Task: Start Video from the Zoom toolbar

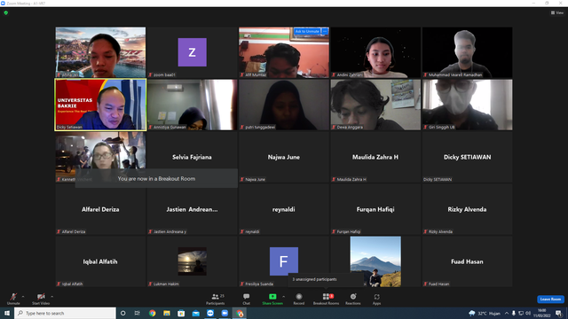Action: point(41,299)
